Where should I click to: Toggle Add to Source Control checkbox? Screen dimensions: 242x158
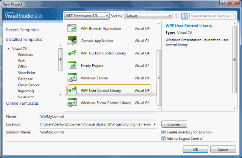pyautogui.click(x=163, y=138)
